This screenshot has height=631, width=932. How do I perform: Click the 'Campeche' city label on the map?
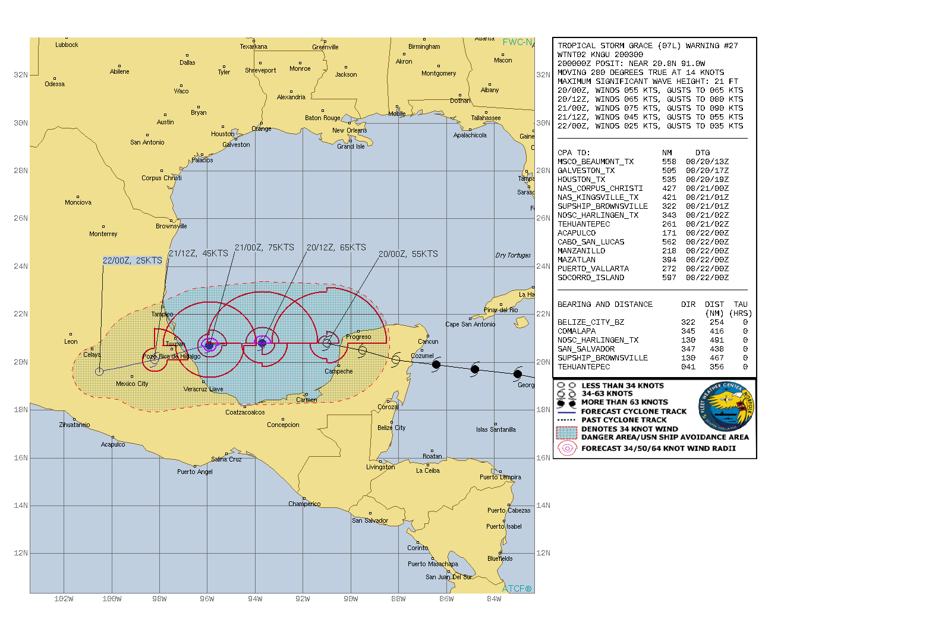point(339,371)
